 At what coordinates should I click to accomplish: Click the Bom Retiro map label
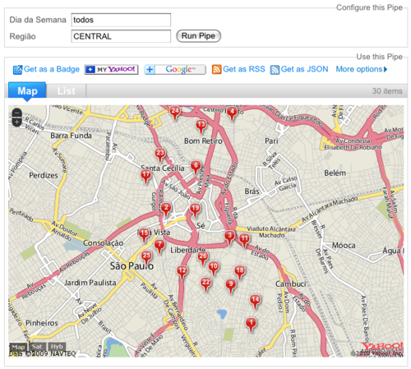pos(203,141)
